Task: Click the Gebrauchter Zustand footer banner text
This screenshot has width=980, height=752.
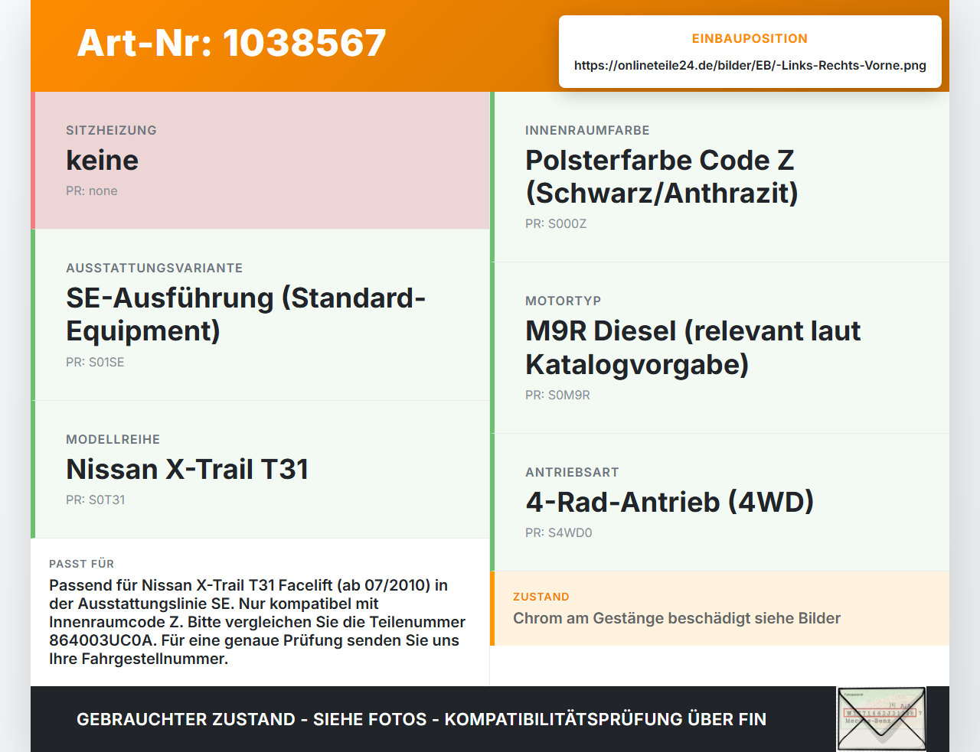Action: coord(422,719)
